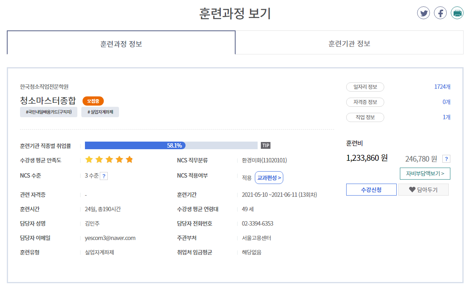Click the 해당없음 wage average value
The width and height of the screenshot is (472, 290).
point(251,252)
